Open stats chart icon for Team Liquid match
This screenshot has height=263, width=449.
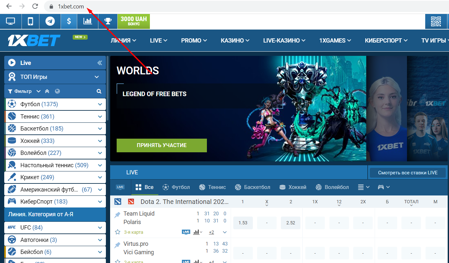click(x=196, y=232)
